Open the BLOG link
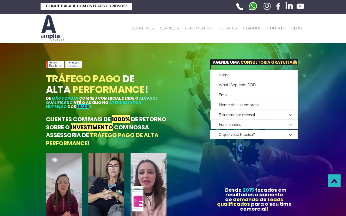 pos(297,28)
